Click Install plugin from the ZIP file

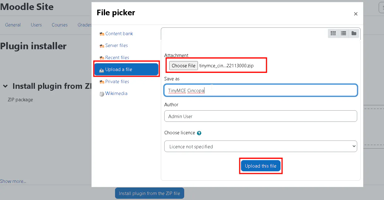(150, 193)
